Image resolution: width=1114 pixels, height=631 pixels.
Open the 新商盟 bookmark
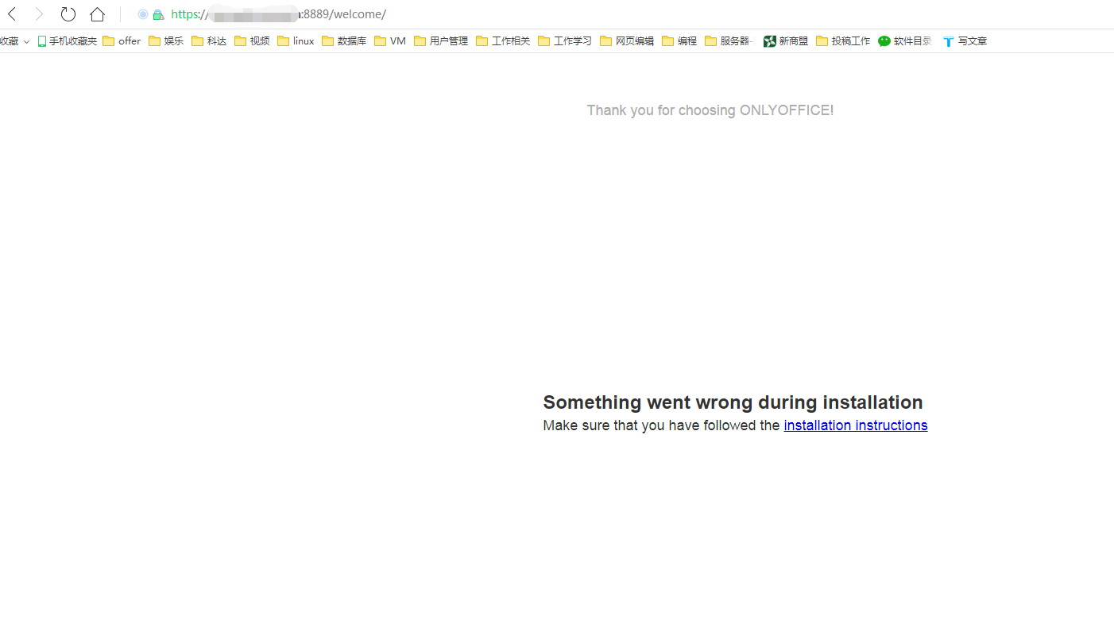tap(785, 41)
